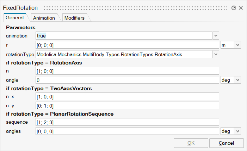Open the help question mark icon
Screen dimensions: 247x151
click(x=234, y=8)
